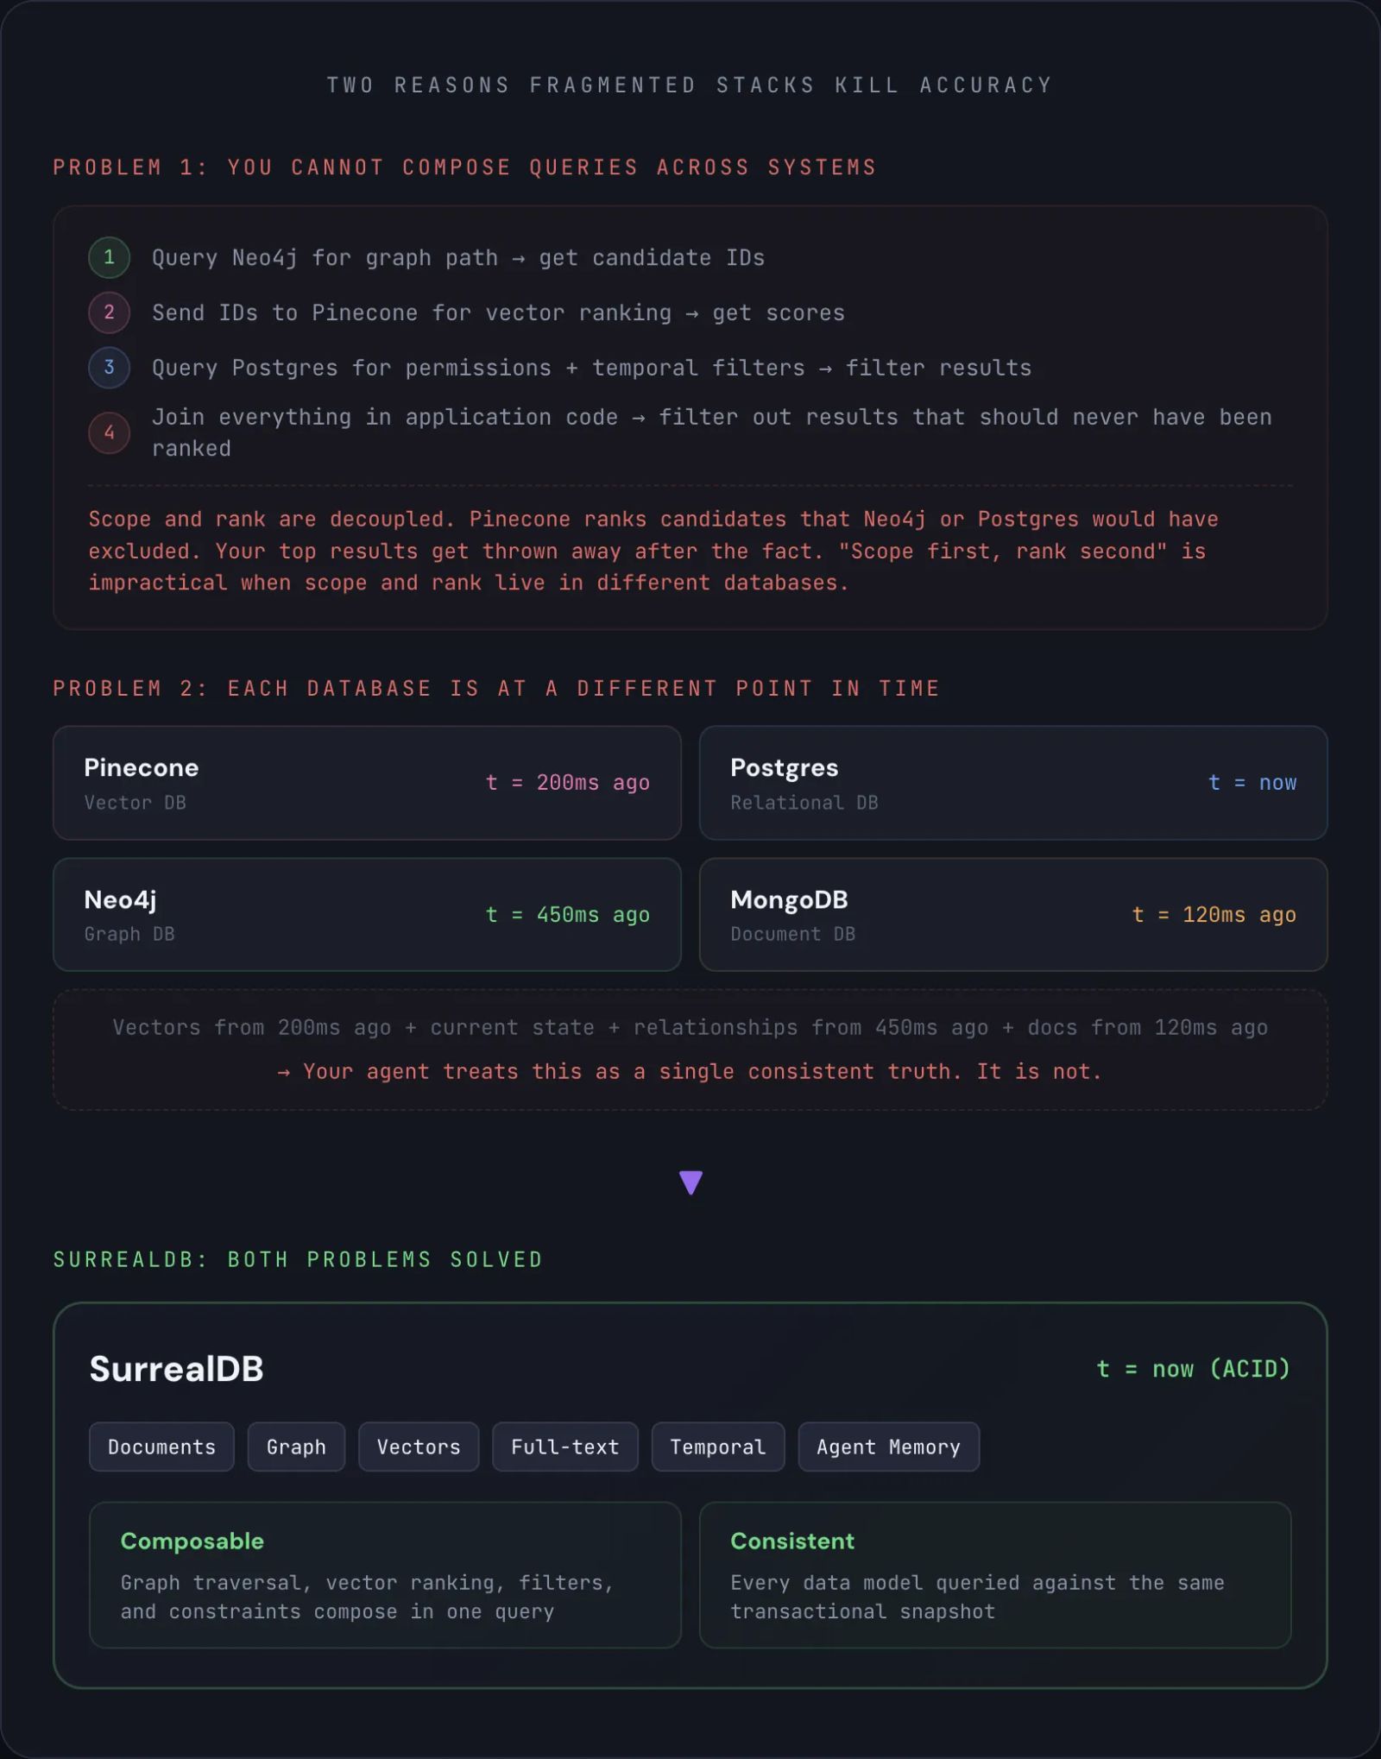1381x1759 pixels.
Task: Select the Agent Memory tag
Action: [x=888, y=1447]
